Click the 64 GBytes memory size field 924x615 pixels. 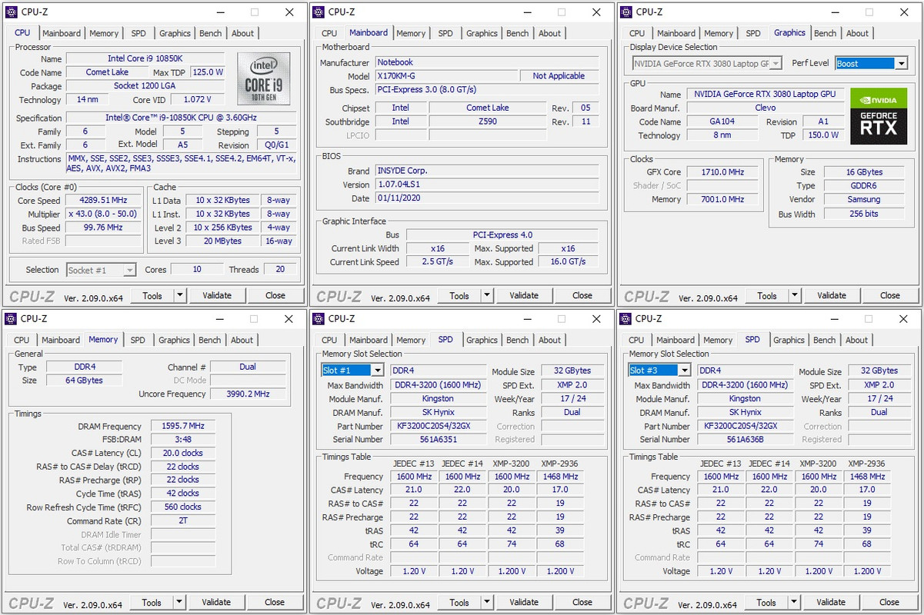coord(85,381)
